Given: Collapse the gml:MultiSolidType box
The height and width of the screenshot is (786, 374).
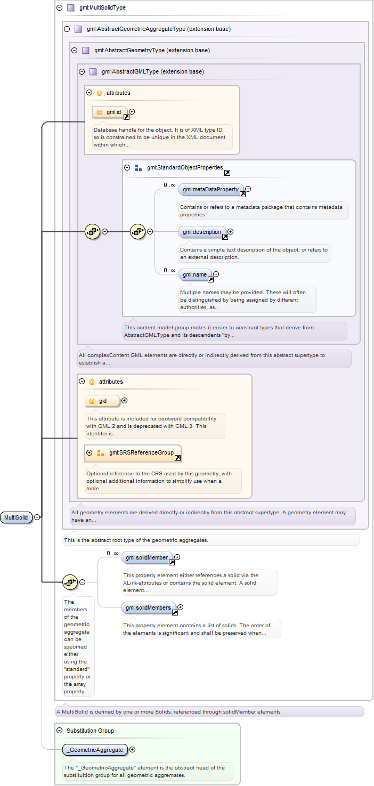Looking at the screenshot, I should (x=59, y=8).
